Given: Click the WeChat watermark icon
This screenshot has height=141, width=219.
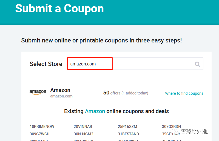Looking at the screenshot, I should click(175, 132).
